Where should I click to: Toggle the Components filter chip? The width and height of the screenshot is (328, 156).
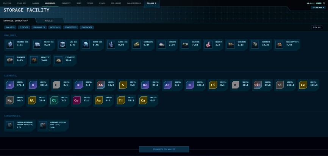[87, 27]
